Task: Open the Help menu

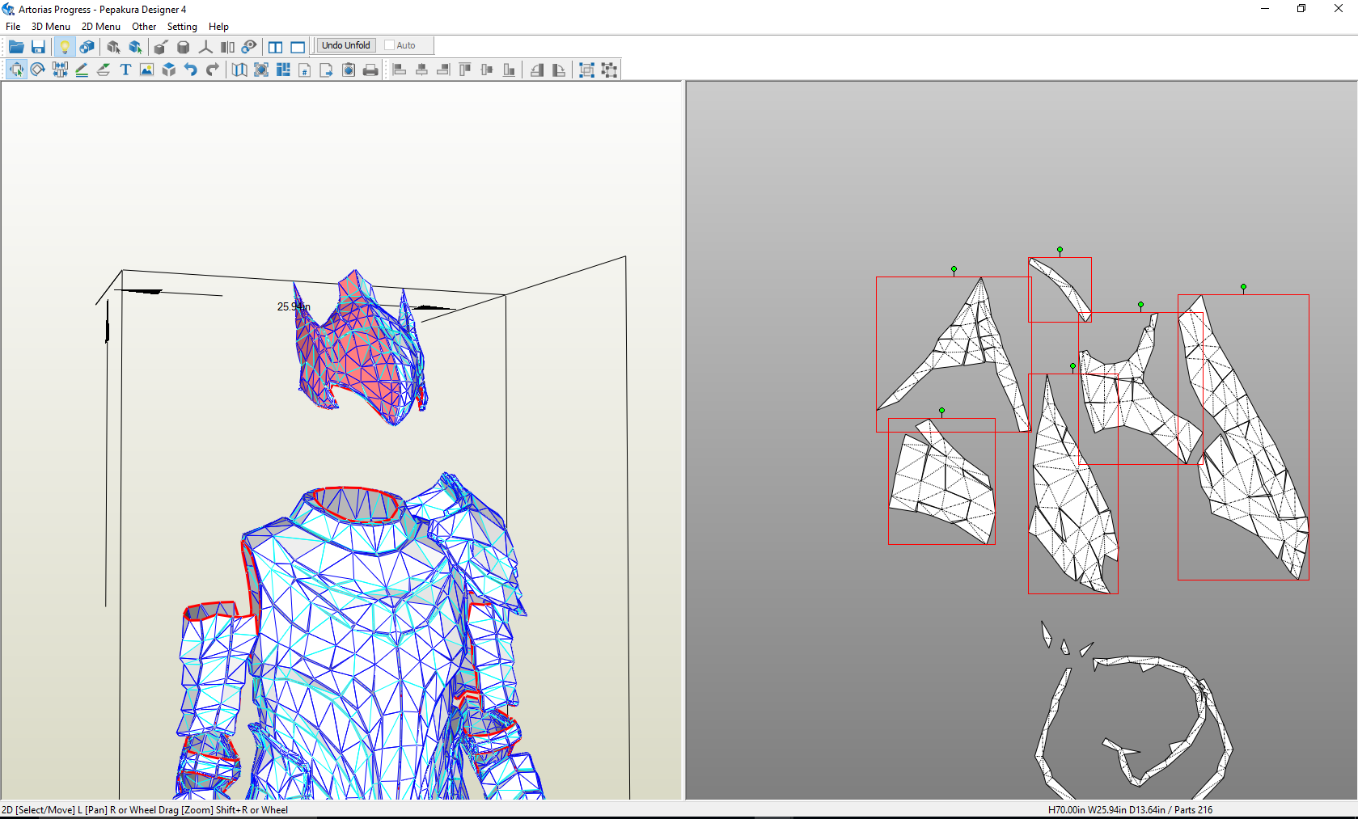Action: pyautogui.click(x=218, y=27)
